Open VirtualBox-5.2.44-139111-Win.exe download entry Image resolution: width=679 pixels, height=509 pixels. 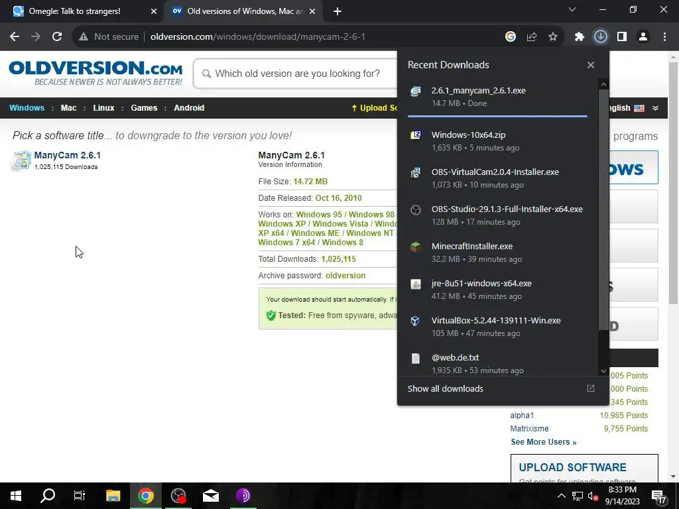click(497, 327)
